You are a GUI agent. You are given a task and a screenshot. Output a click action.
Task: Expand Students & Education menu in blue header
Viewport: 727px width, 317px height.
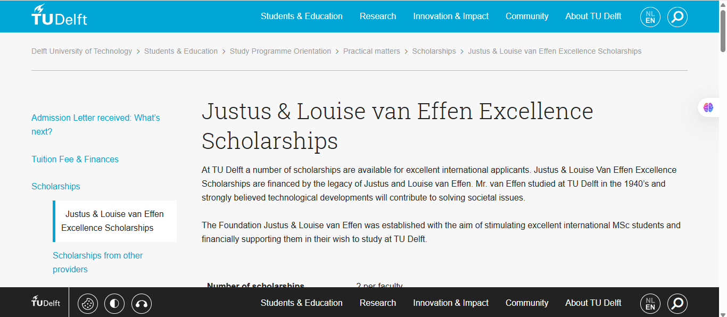click(x=301, y=16)
